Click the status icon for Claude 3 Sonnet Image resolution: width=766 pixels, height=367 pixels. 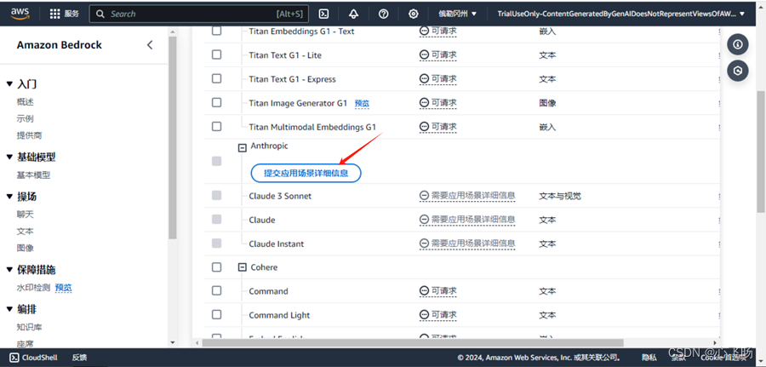(424, 196)
